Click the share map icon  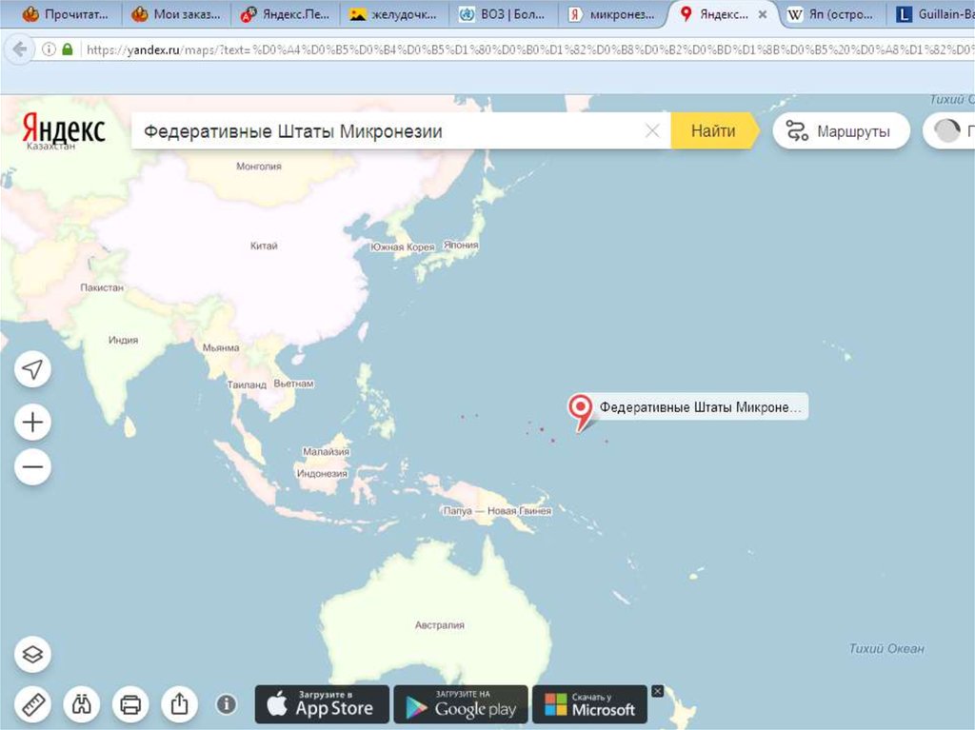(x=179, y=704)
